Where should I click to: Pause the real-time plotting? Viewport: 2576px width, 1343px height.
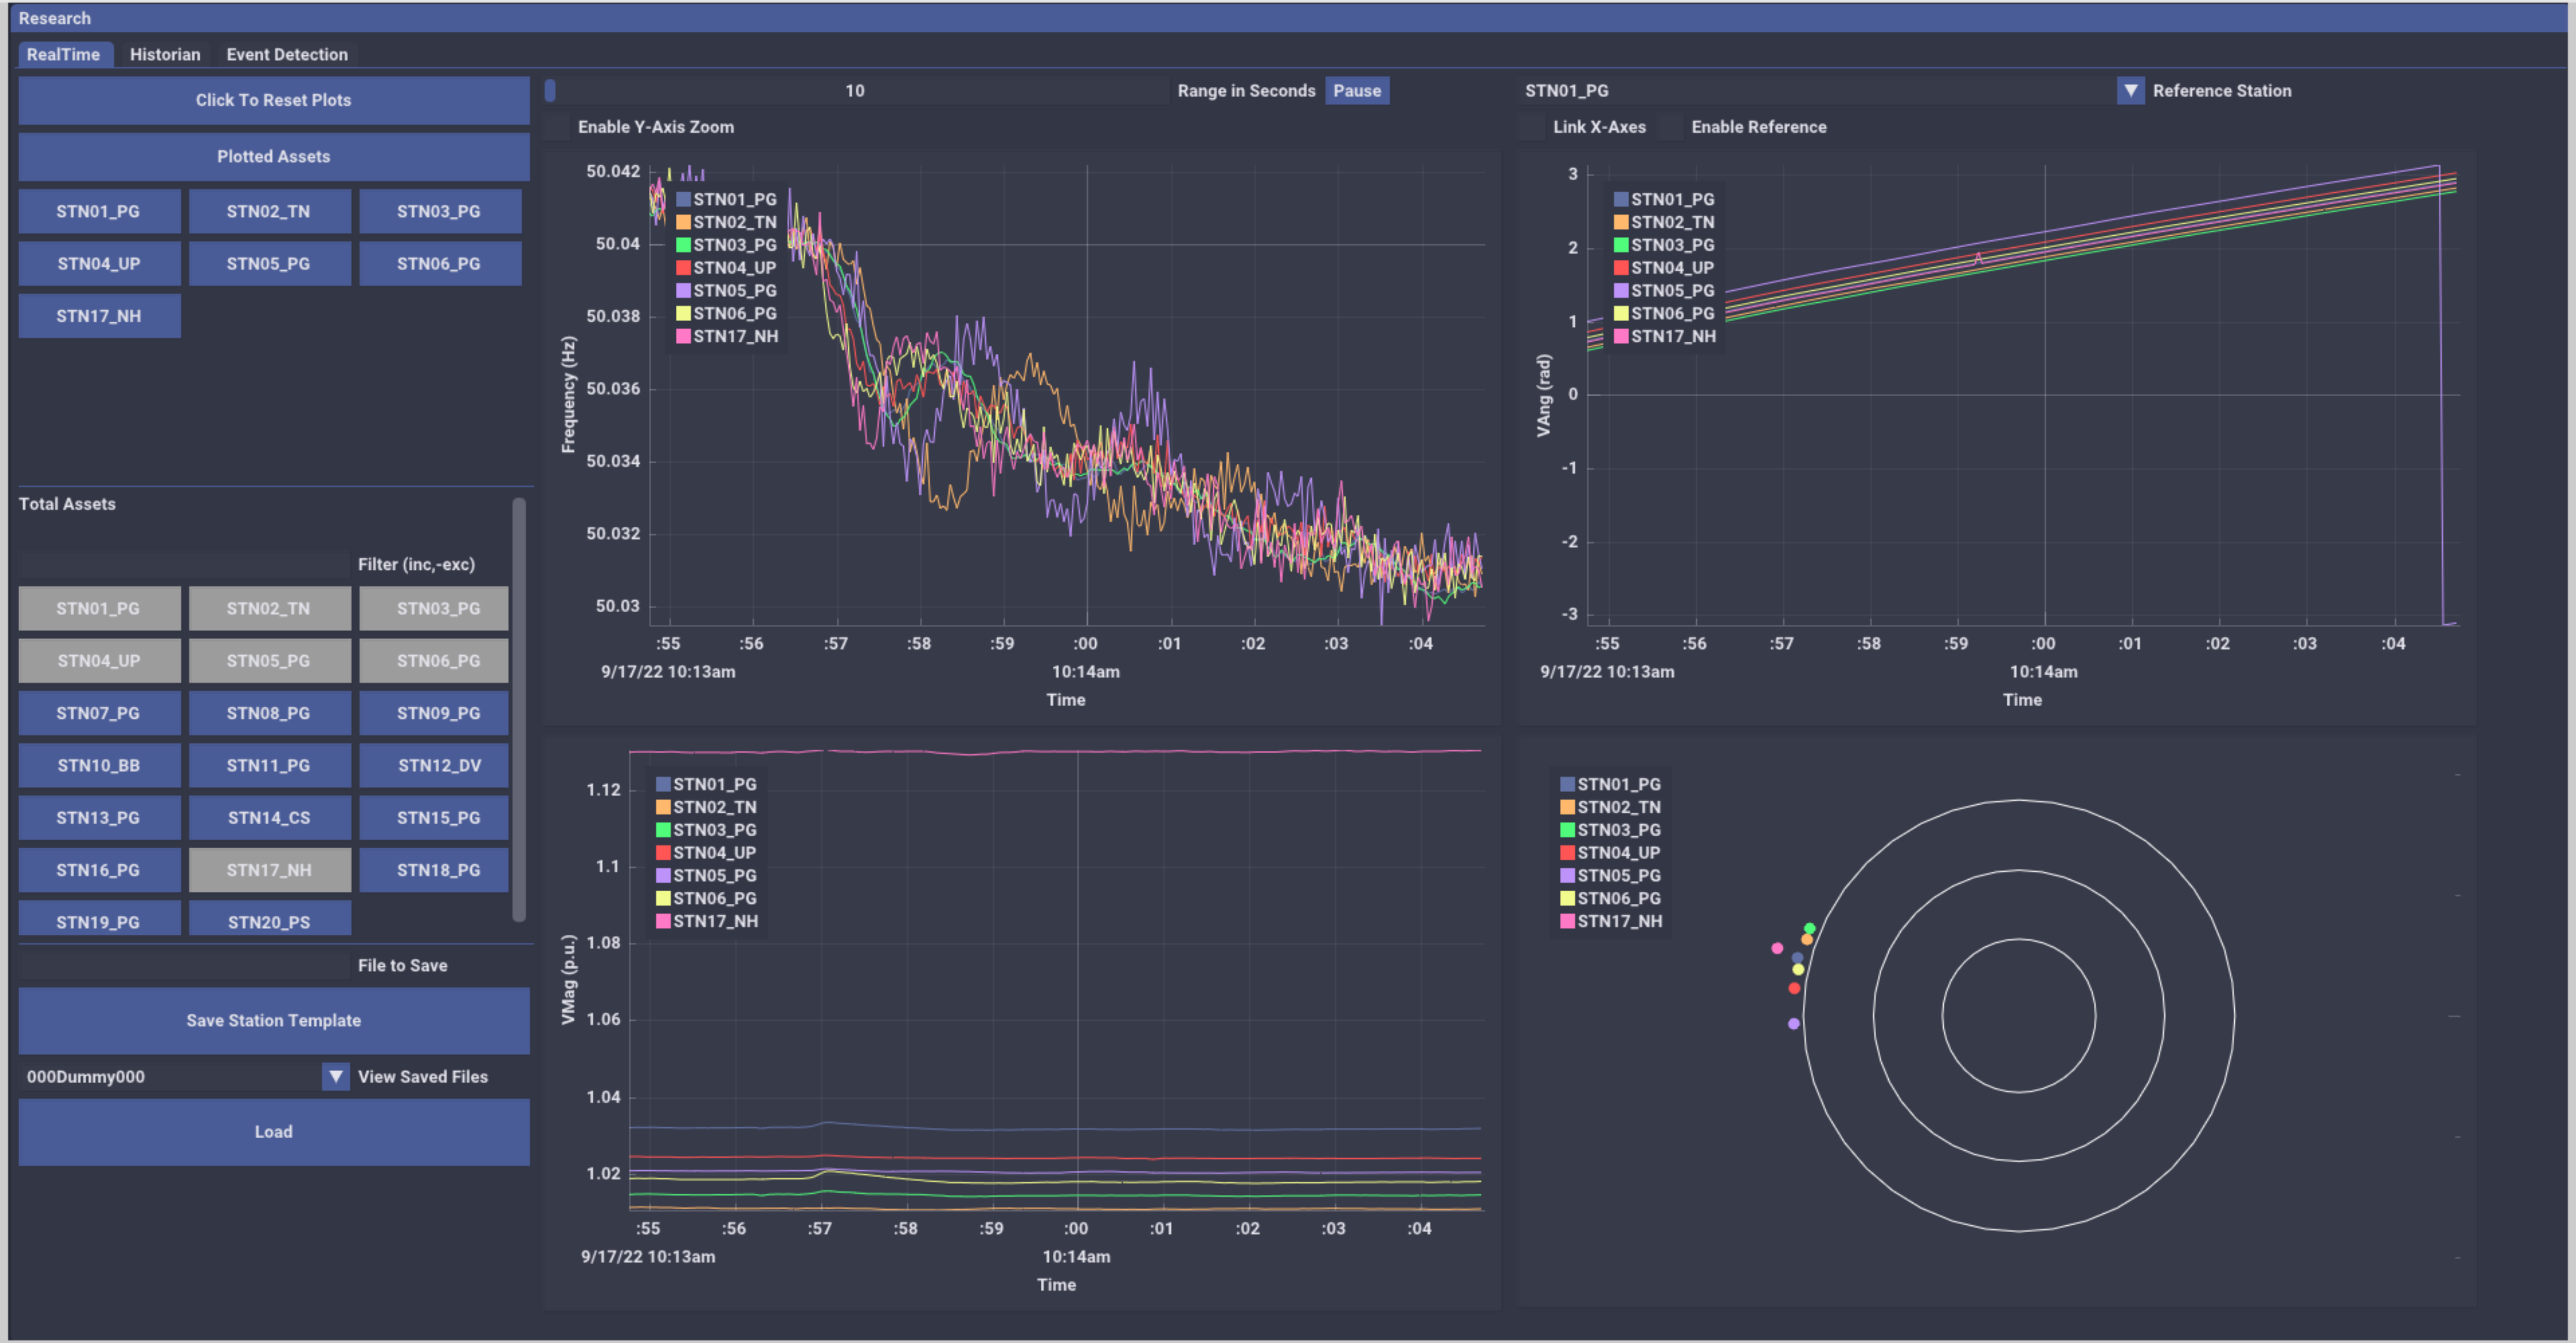[x=1357, y=91]
